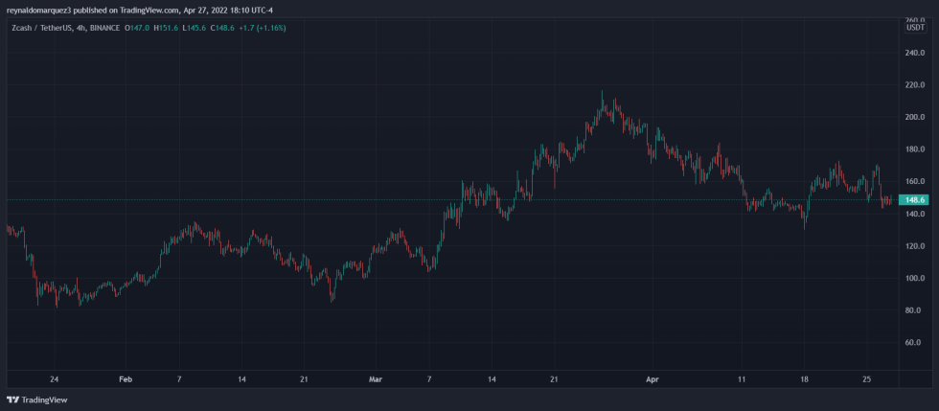Click the 24 date label on time axis
This screenshot has height=411, width=939.
[x=54, y=378]
